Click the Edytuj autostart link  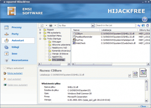pos(15,73)
